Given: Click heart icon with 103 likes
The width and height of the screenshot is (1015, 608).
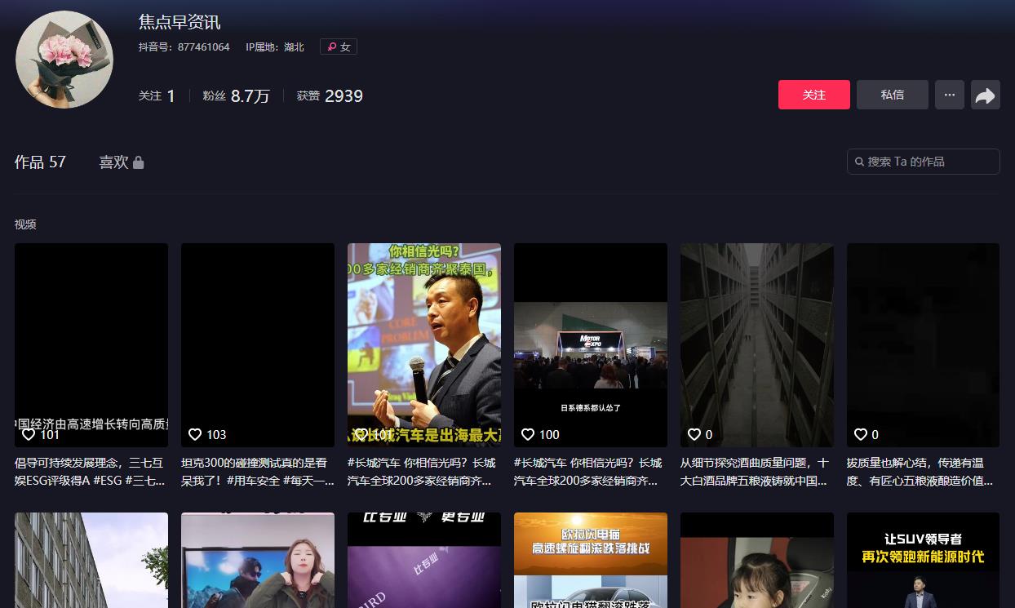Looking at the screenshot, I should point(195,434).
